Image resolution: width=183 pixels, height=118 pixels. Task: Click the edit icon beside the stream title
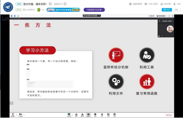click(x=50, y=4)
